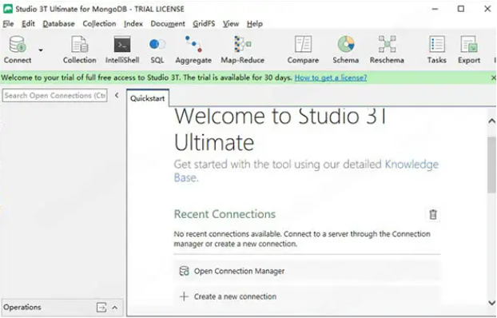Open the Schema explorer
Image resolution: width=497 pixels, height=318 pixels.
(345, 50)
